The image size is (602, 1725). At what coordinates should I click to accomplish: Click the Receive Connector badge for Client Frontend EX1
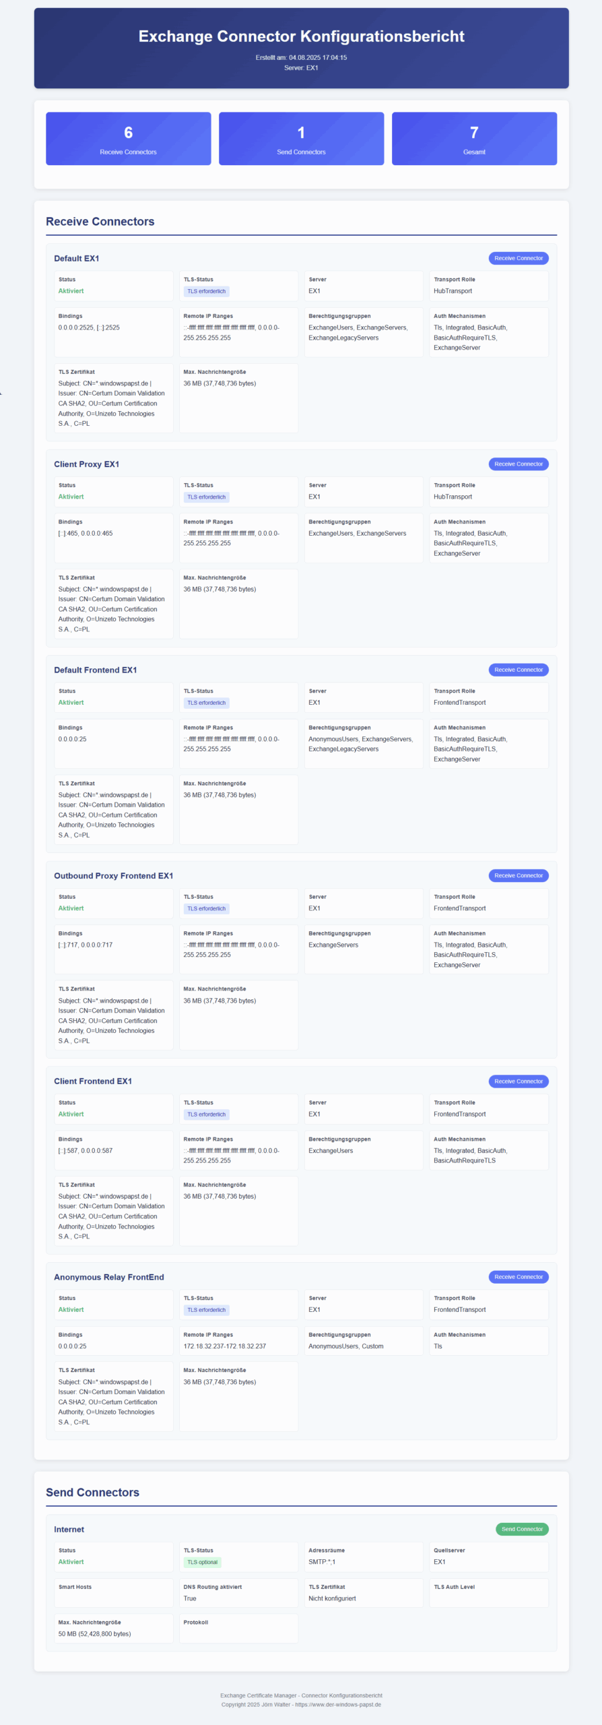click(x=518, y=1081)
